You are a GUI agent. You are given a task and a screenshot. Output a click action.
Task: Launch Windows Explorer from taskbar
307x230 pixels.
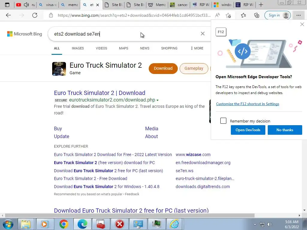pos(26,224)
